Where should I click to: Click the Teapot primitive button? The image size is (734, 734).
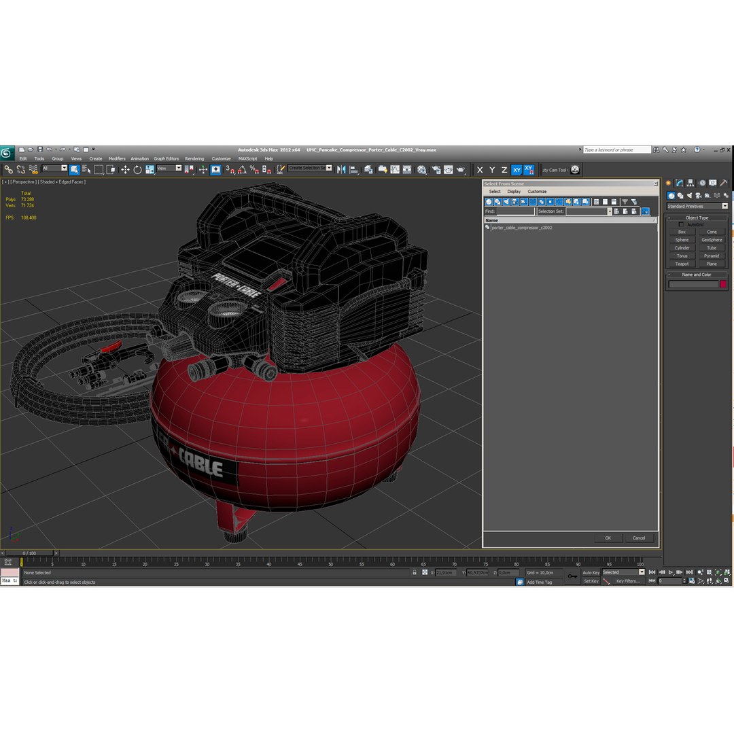(682, 264)
